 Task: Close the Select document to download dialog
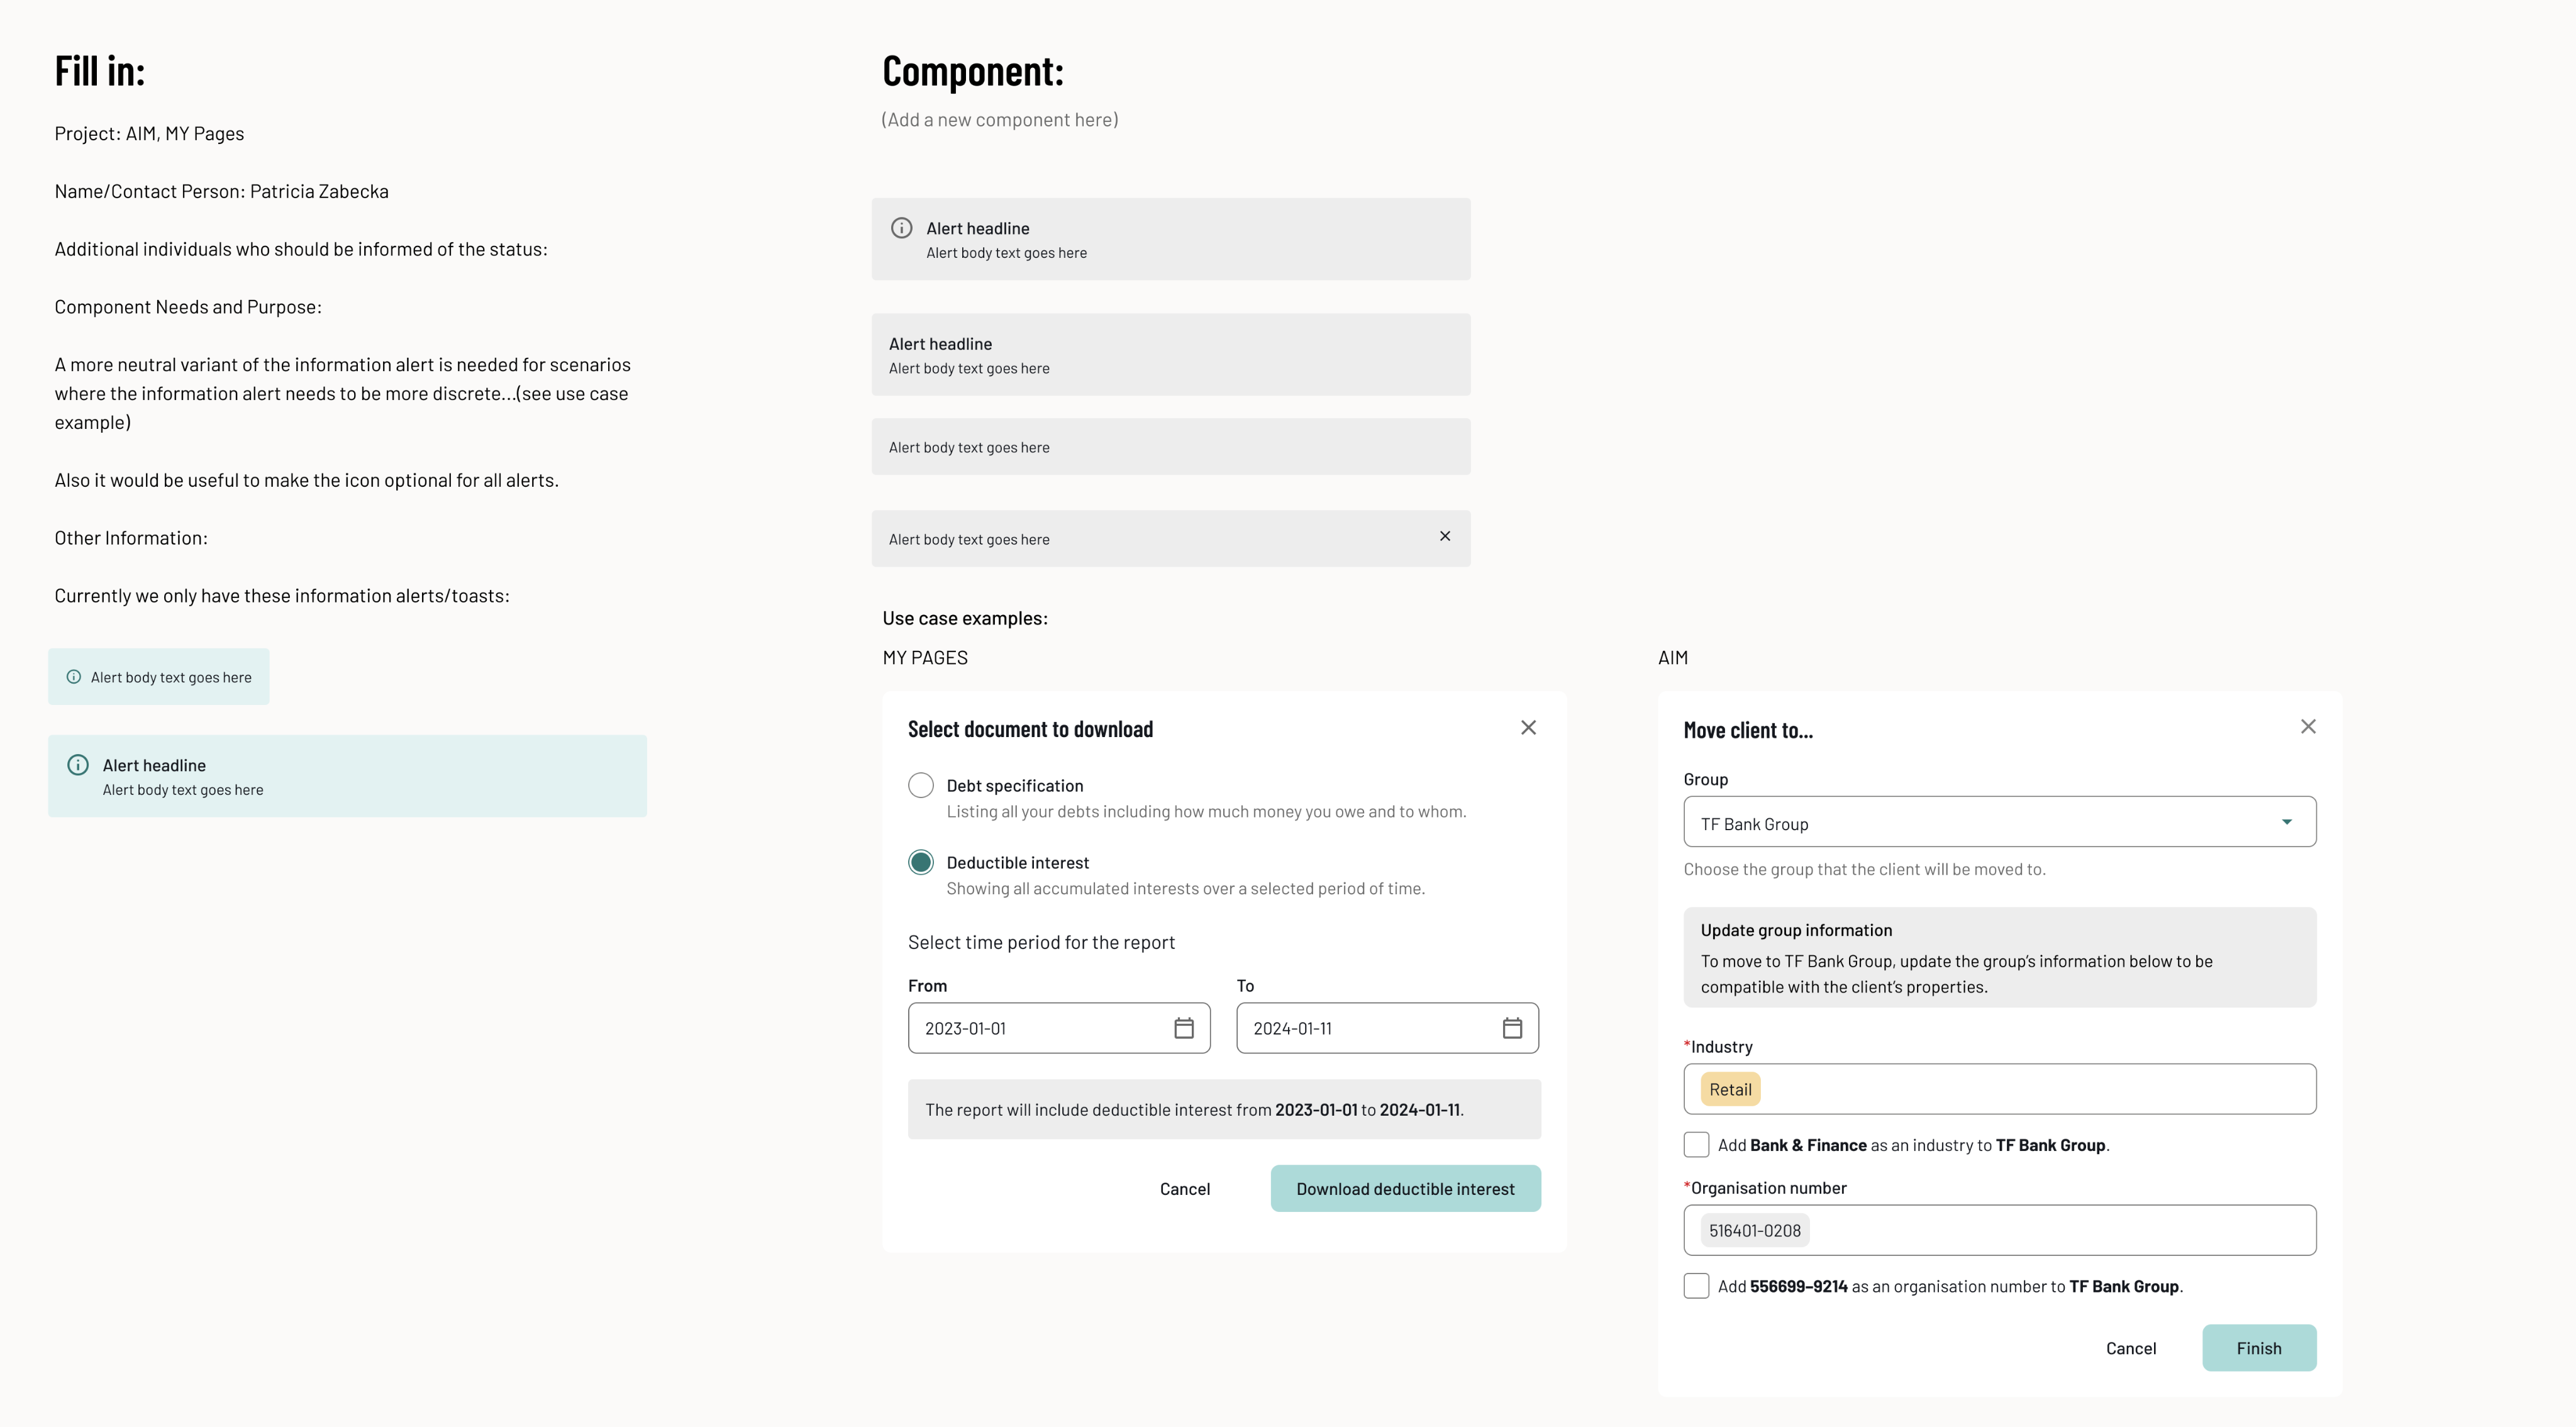pyautogui.click(x=1528, y=728)
